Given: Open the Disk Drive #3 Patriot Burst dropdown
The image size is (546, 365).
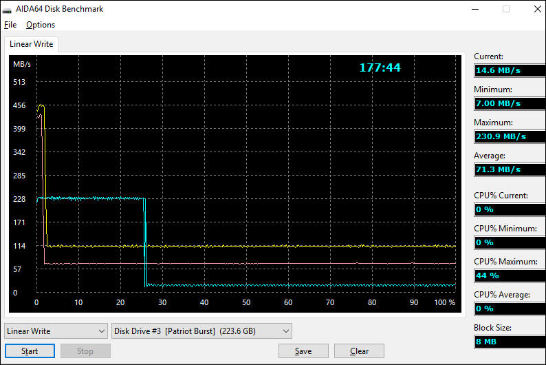Looking at the screenshot, I should pos(201,331).
